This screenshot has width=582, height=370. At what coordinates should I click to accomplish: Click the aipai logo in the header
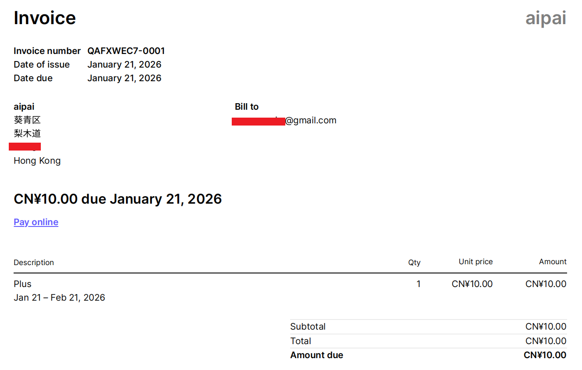(546, 18)
